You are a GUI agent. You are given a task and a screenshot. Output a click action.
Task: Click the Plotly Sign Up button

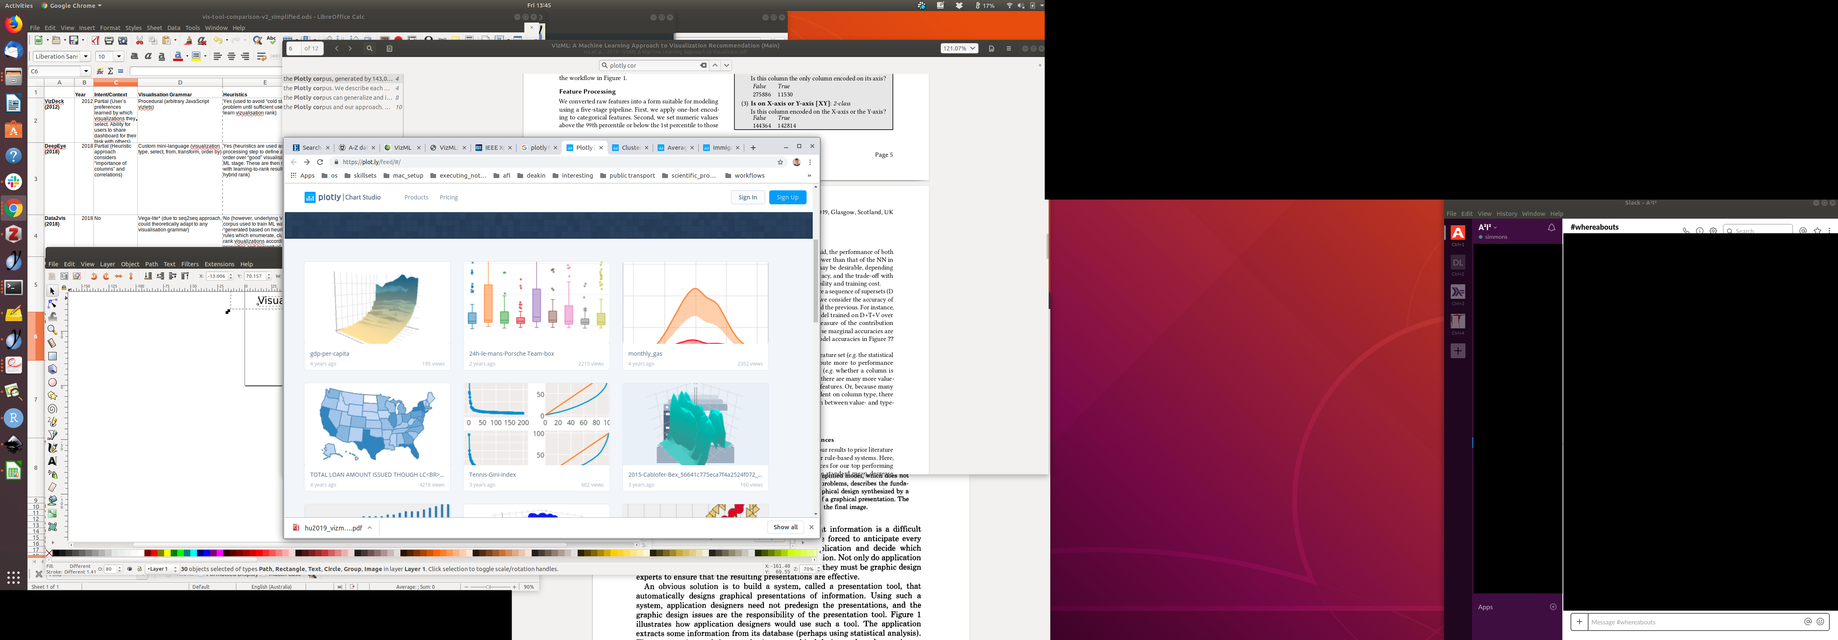click(x=787, y=198)
